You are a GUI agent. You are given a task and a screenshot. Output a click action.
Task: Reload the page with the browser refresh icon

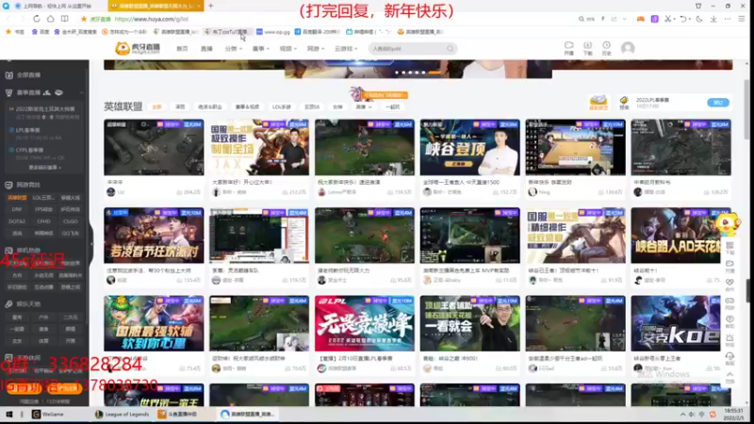(37, 19)
